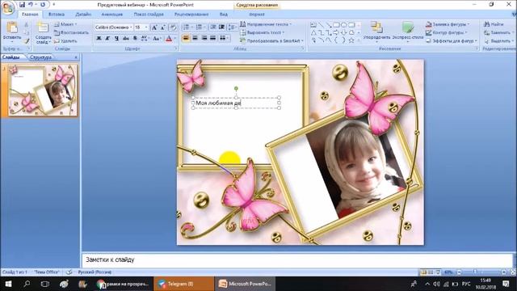
Task: Select the right block arrow shape
Action: pos(336,32)
